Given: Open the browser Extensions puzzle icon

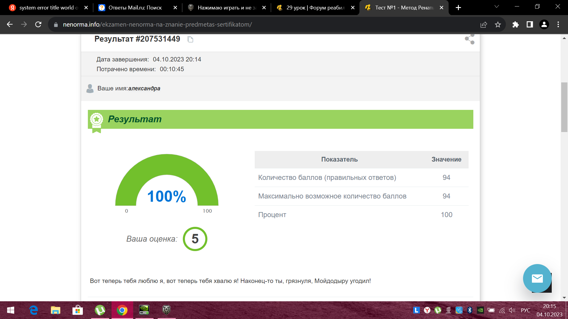Looking at the screenshot, I should pyautogui.click(x=516, y=25).
